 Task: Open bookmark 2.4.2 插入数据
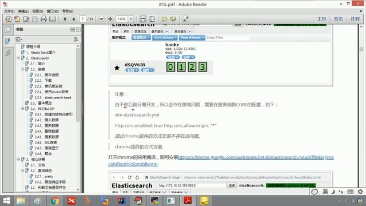pyautogui.click(x=47, y=120)
